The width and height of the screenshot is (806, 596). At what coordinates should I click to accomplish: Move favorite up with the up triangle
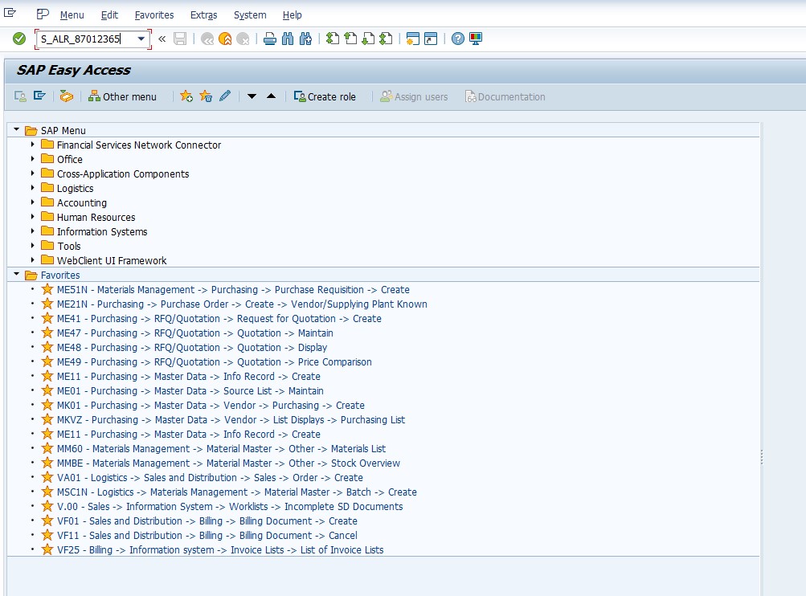coord(272,96)
